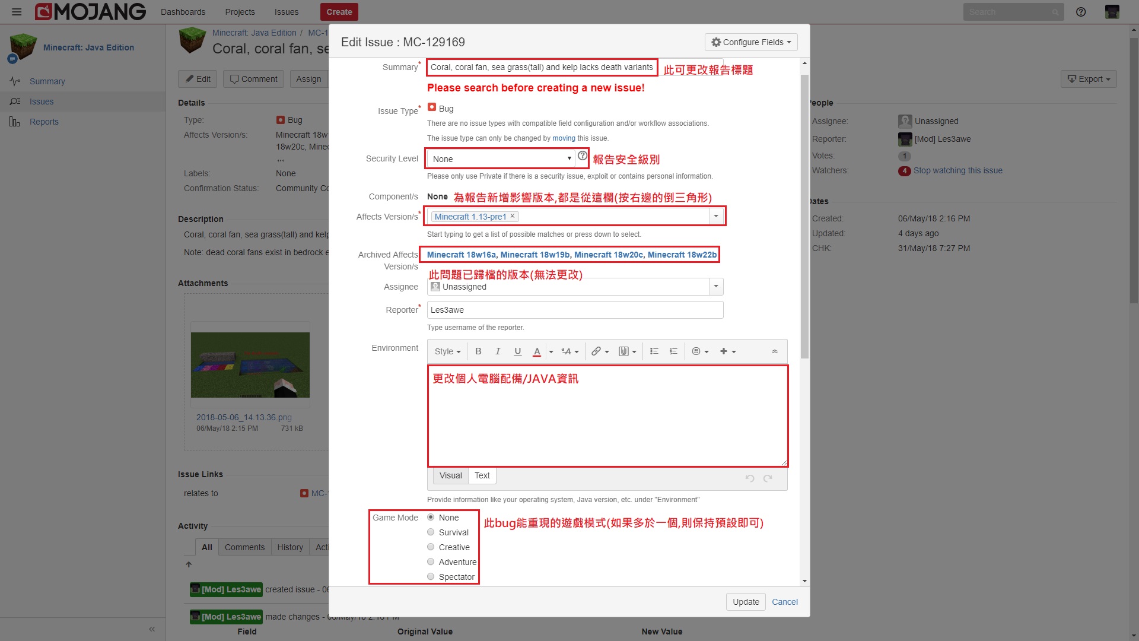Open the hamburger sidebar menu
The width and height of the screenshot is (1139, 641).
(17, 12)
